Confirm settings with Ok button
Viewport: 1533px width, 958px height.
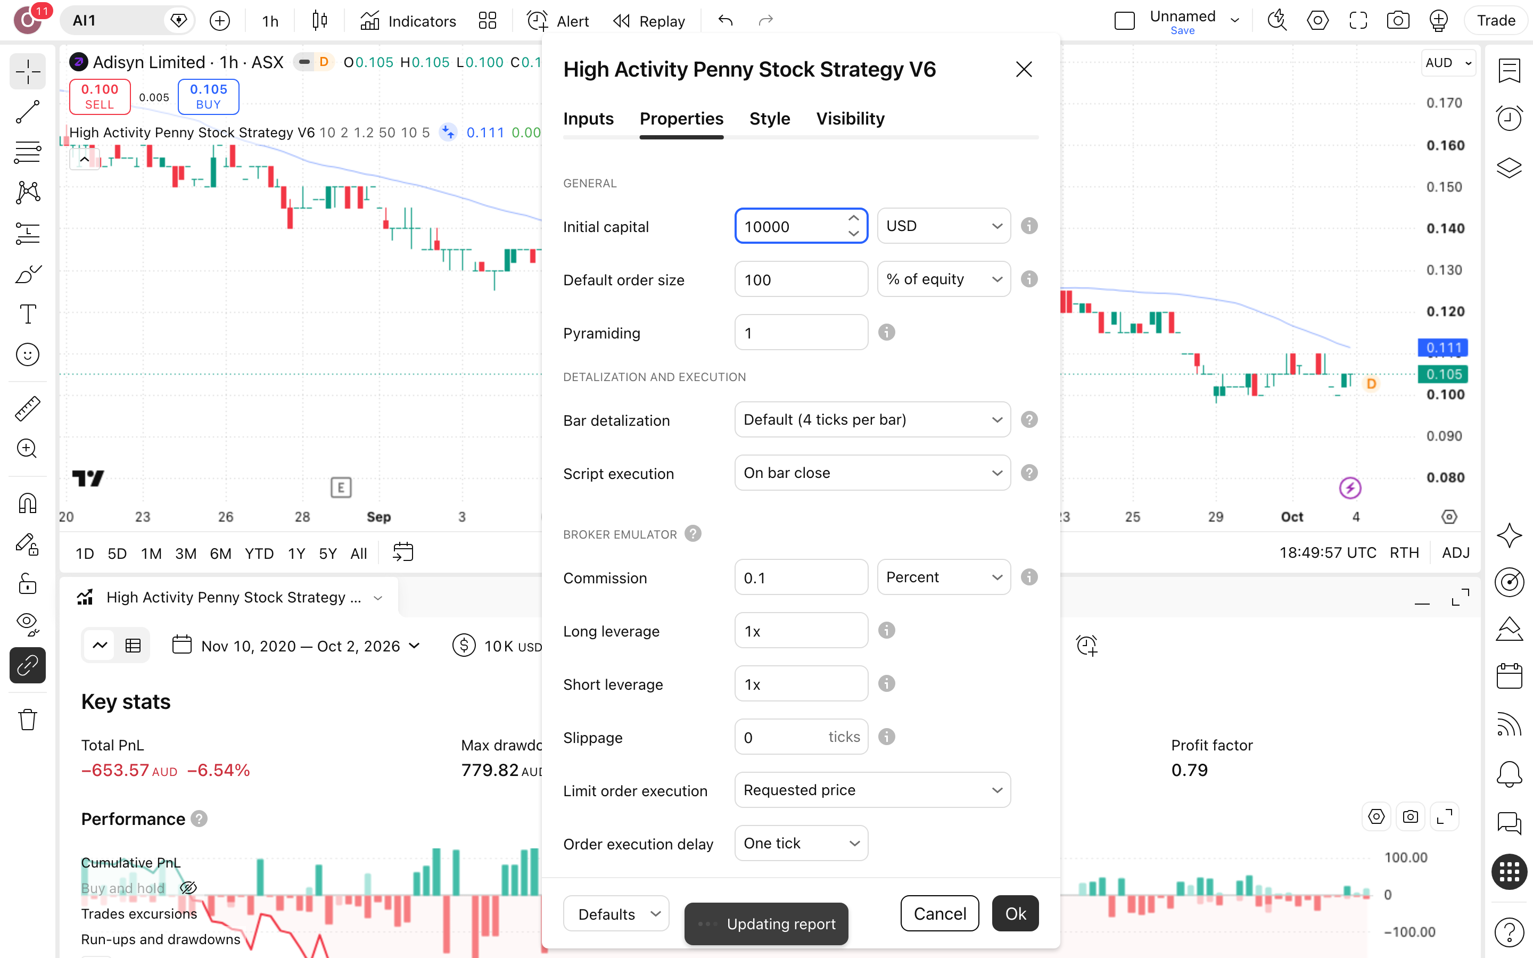coord(1016,913)
